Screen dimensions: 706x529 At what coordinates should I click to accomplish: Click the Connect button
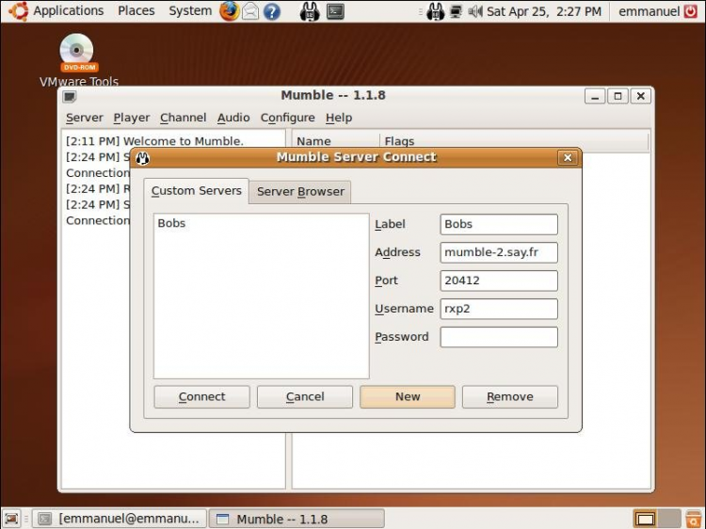(201, 396)
